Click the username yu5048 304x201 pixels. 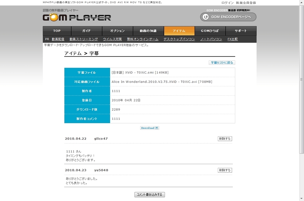tap(101, 170)
